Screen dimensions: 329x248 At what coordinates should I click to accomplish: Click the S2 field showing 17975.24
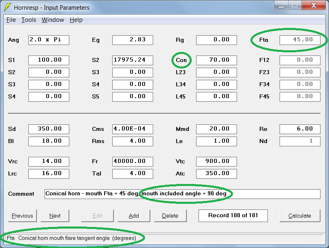pos(132,60)
